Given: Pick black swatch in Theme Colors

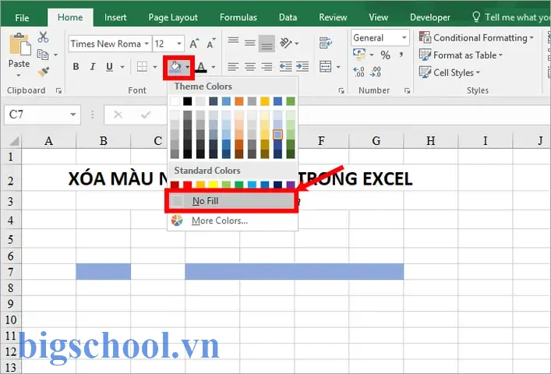Looking at the screenshot, I should (188, 101).
